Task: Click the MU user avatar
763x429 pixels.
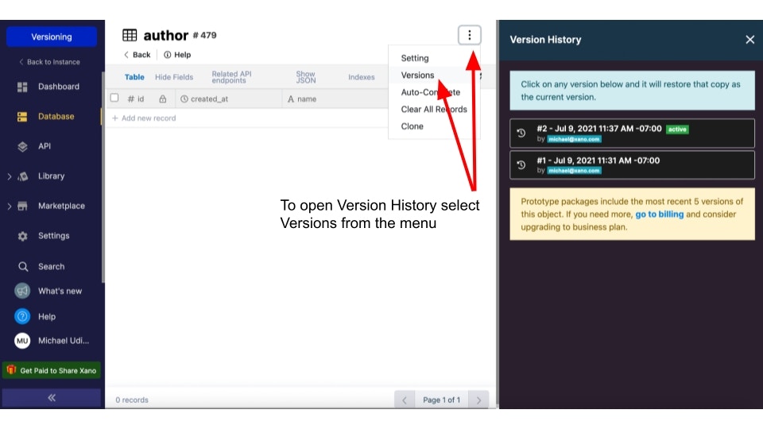Action: [x=22, y=341]
